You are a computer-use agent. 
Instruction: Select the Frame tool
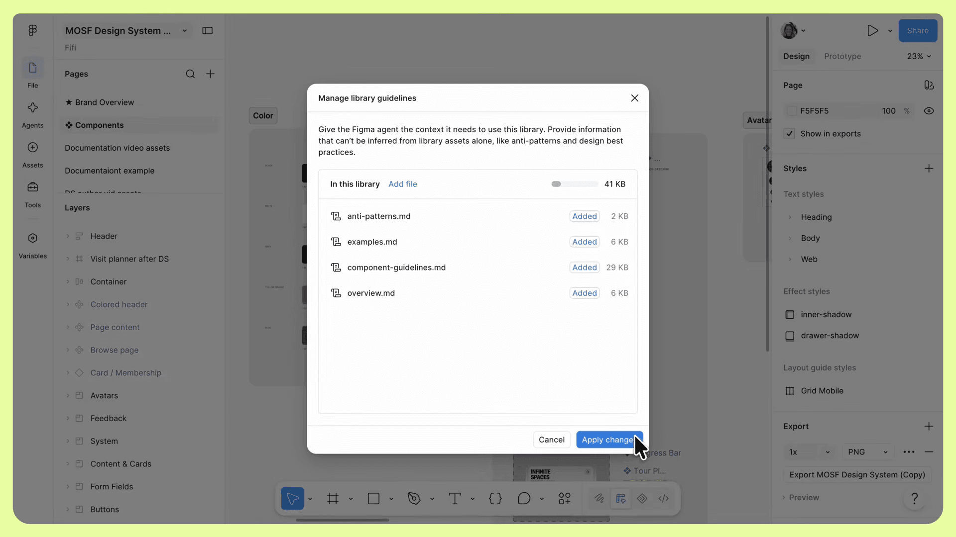pos(333,498)
